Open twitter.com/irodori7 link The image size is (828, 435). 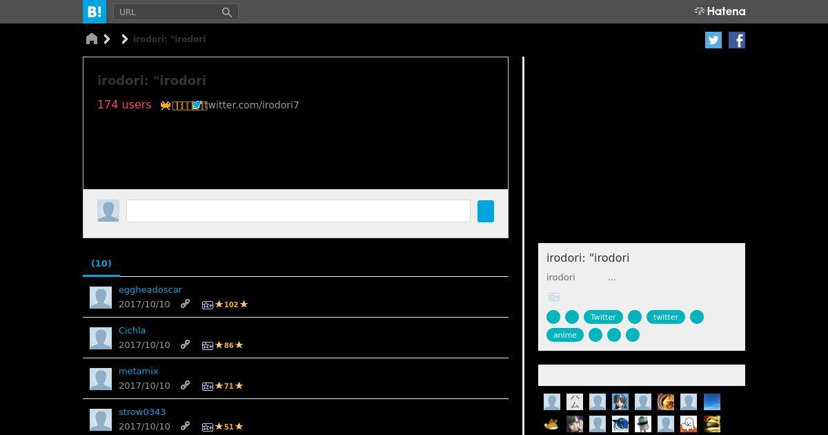click(x=252, y=105)
